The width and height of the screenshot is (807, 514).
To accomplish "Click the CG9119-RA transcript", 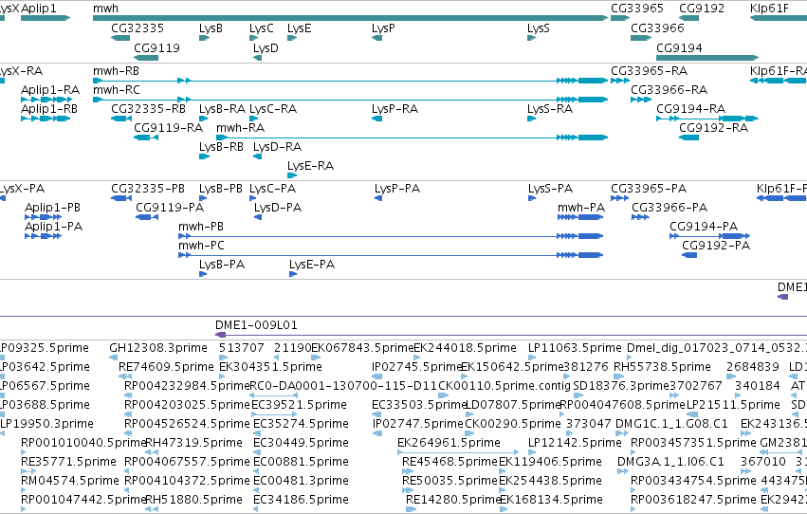I will pos(146,138).
